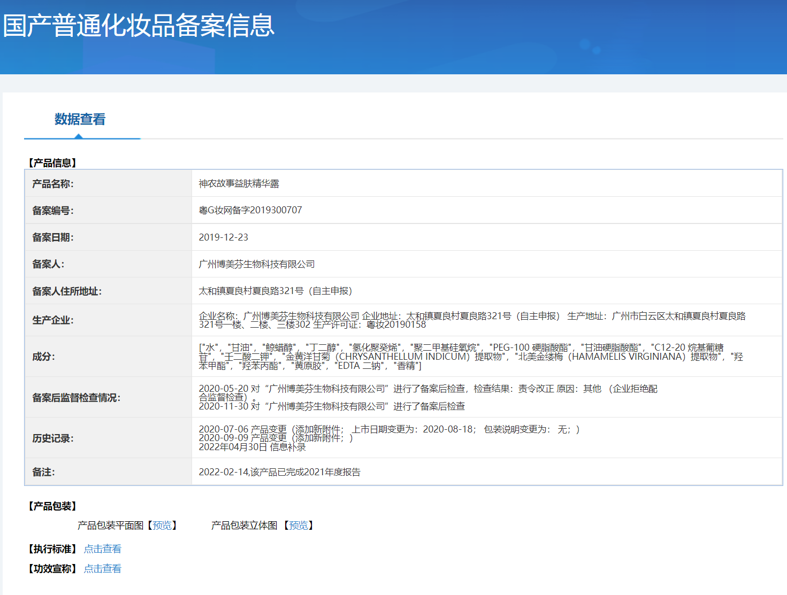The width and height of the screenshot is (787, 595).
Task: Click the 【执行标准】 label
Action: [x=52, y=549]
